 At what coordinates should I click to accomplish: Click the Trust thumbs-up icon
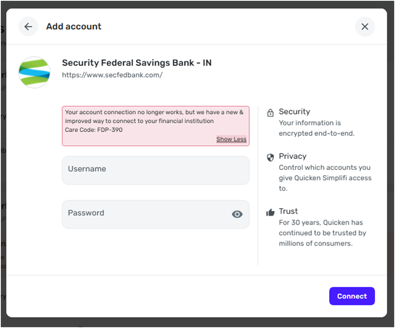pos(270,212)
